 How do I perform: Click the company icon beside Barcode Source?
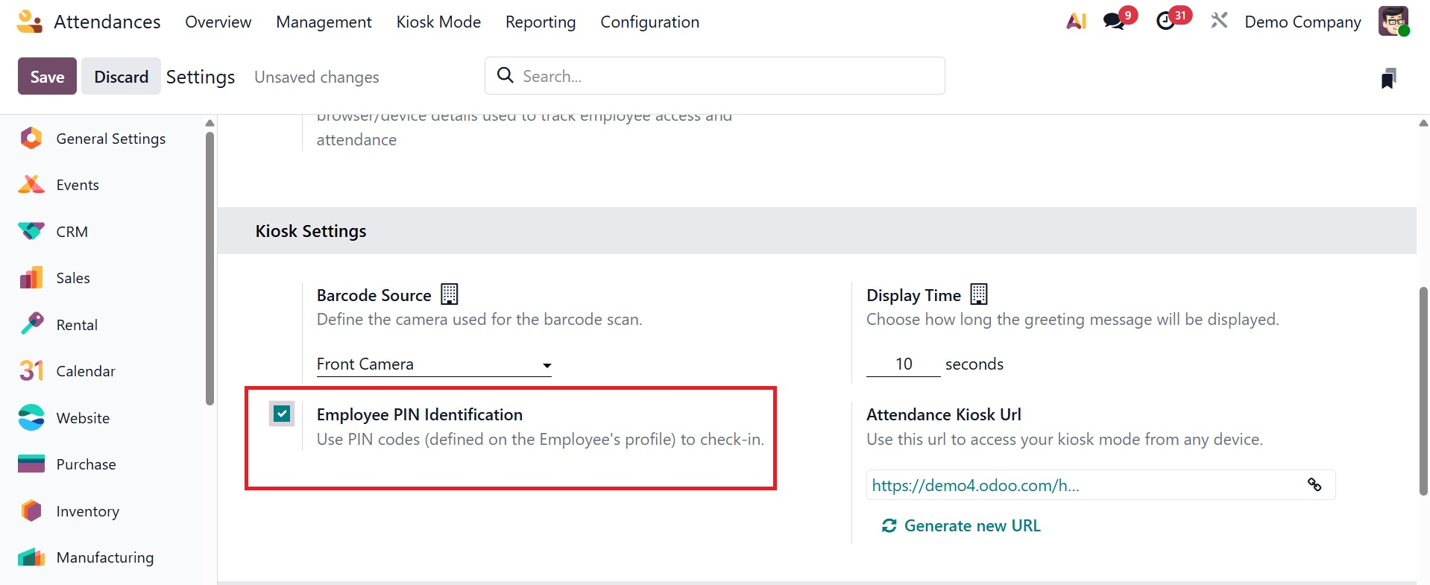(x=450, y=294)
